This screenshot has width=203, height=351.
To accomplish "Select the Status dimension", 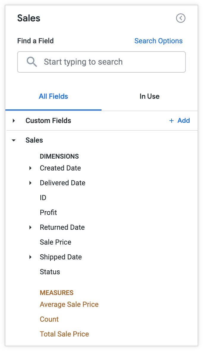I will pyautogui.click(x=50, y=272).
